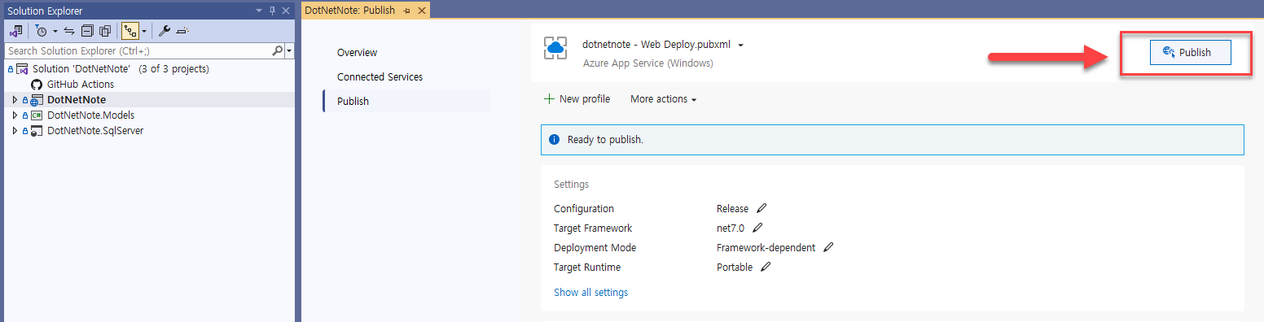Switch between solutions and folder views
This screenshot has width=1264, height=322.
[15, 31]
